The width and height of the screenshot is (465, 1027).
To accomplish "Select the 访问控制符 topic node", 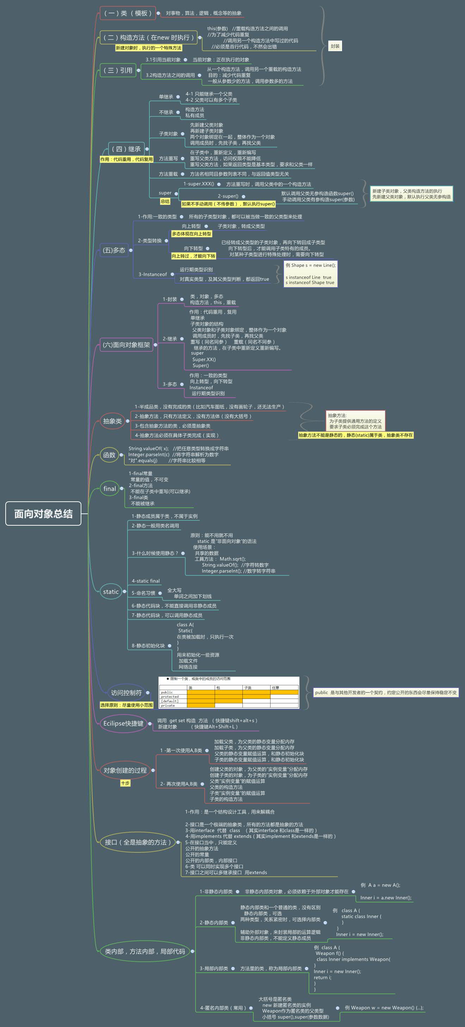I will 126,693.
